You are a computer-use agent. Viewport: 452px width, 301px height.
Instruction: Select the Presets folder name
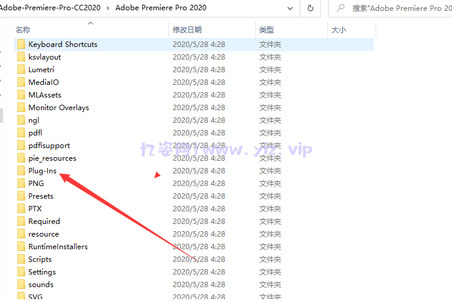[x=41, y=196]
